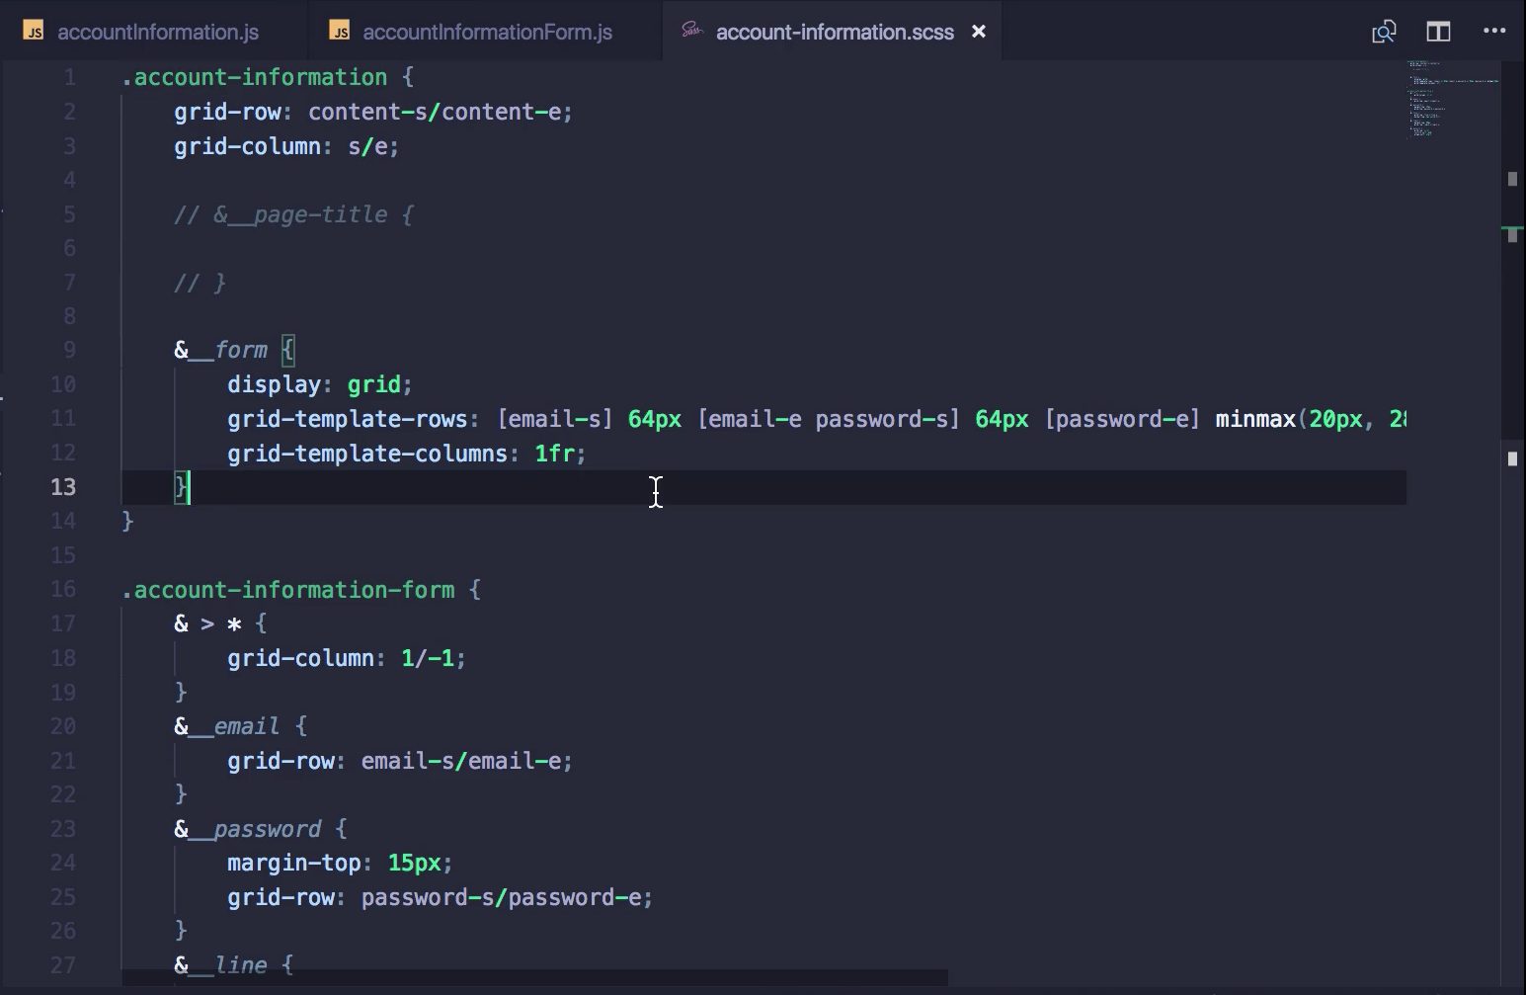Click the Sass logo icon on the scss tab
Viewport: 1526px width, 995px height.
(694, 31)
